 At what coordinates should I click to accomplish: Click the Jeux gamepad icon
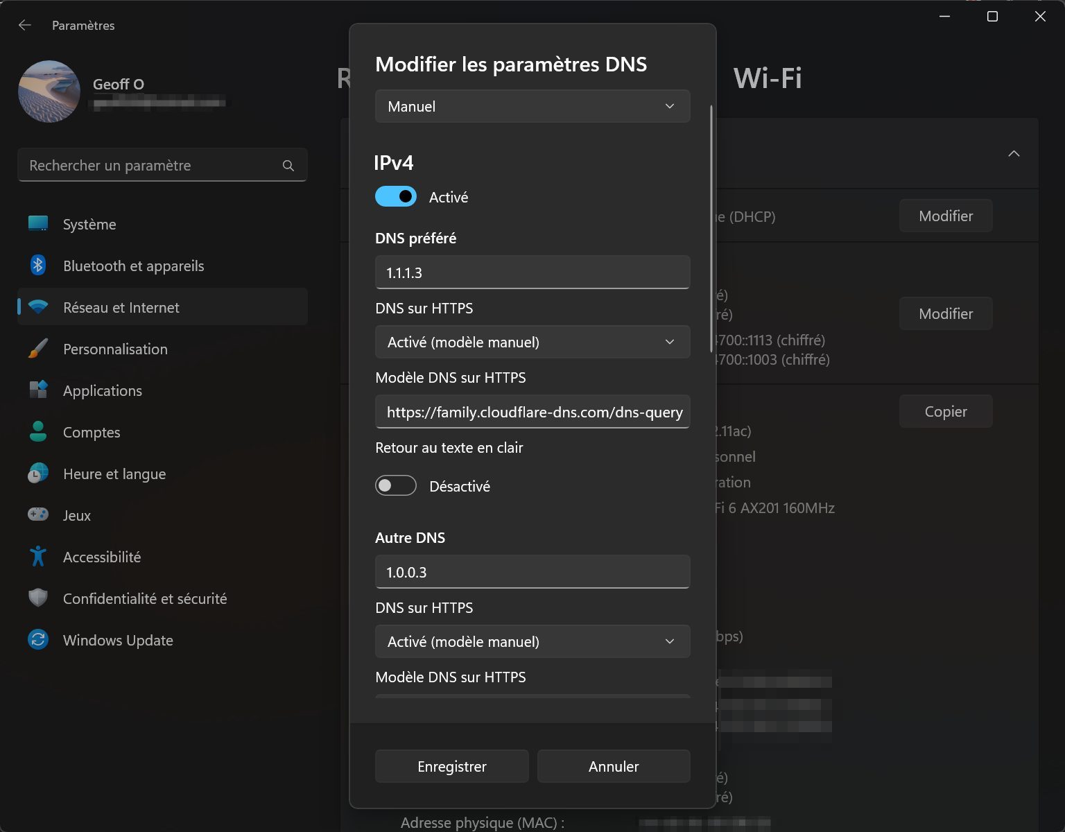coord(38,514)
